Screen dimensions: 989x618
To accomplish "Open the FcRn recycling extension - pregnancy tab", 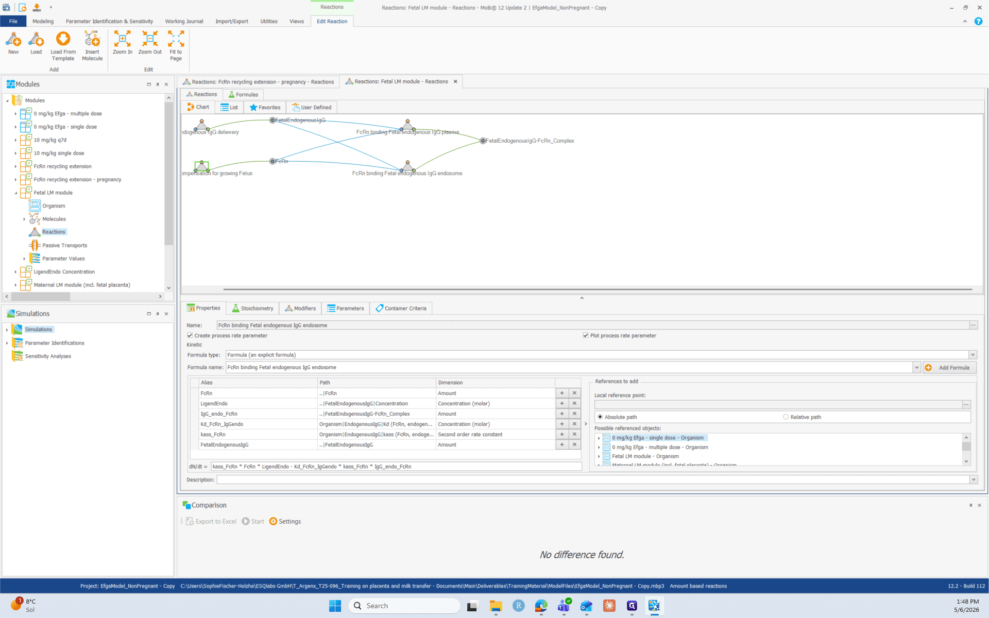I will click(258, 82).
